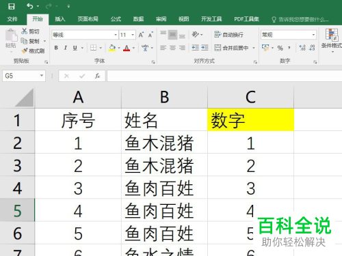Open the font settings dialog launcher
This screenshot has width=342, height=256.
coord(153,62)
